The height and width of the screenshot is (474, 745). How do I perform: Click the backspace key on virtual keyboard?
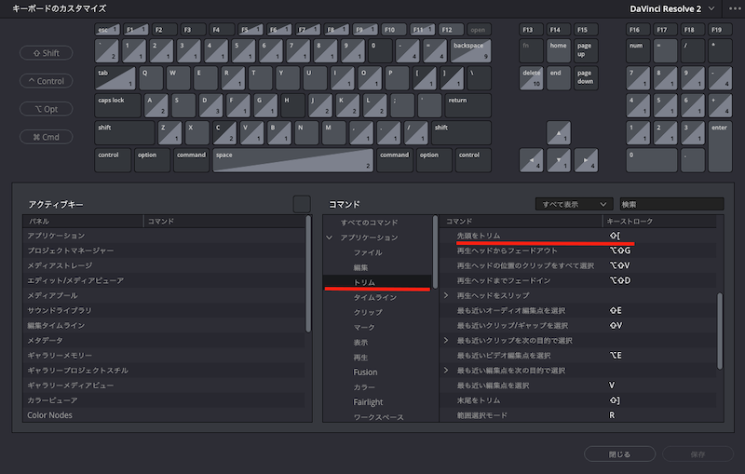click(x=470, y=51)
